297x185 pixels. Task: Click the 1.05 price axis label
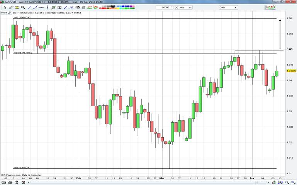(290, 49)
